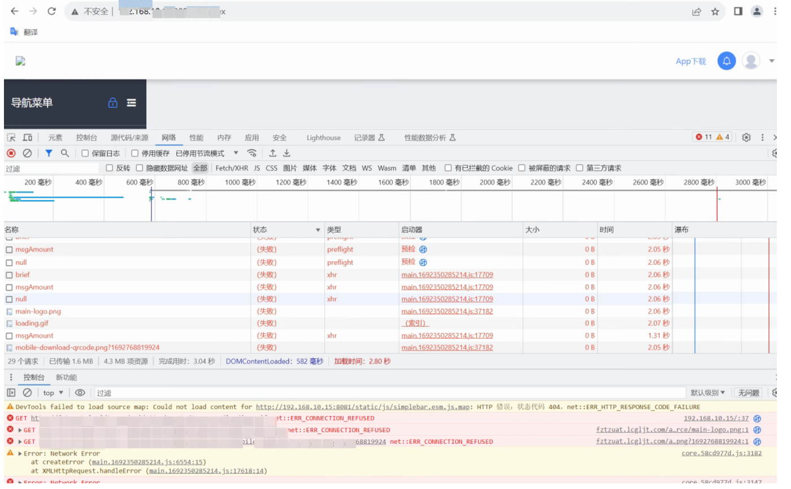The height and width of the screenshot is (489, 791).
Task: Filter requests by 图片 type
Action: tap(290, 168)
